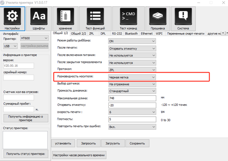Open the Принтер HT600 dropdown
This screenshot has width=228, height=161.
point(34,38)
